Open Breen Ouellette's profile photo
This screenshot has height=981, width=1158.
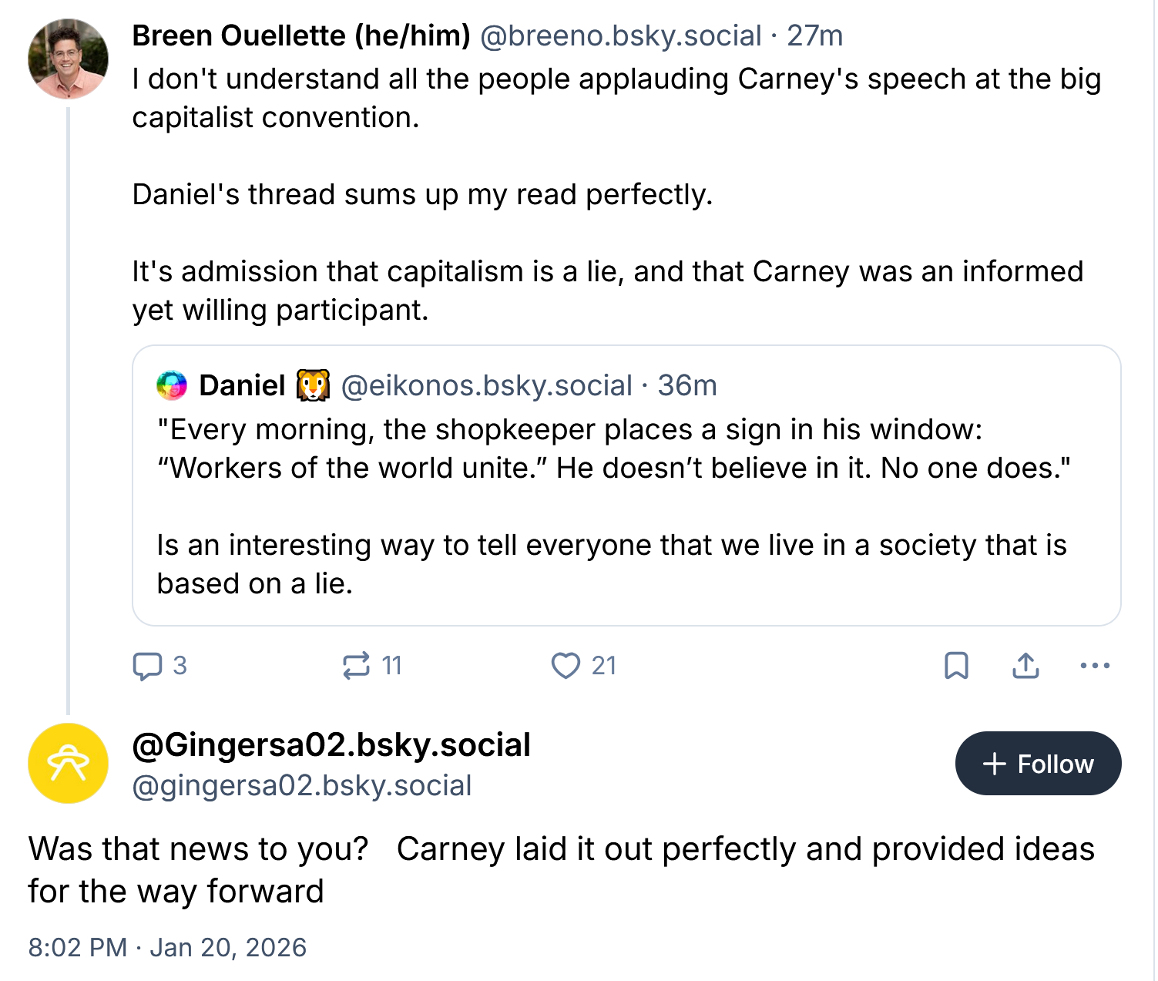pos(68,59)
